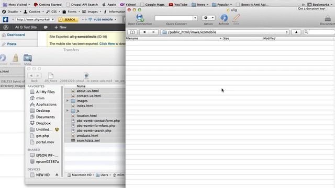Open the Cookies menu in developer toolbar

point(33,11)
